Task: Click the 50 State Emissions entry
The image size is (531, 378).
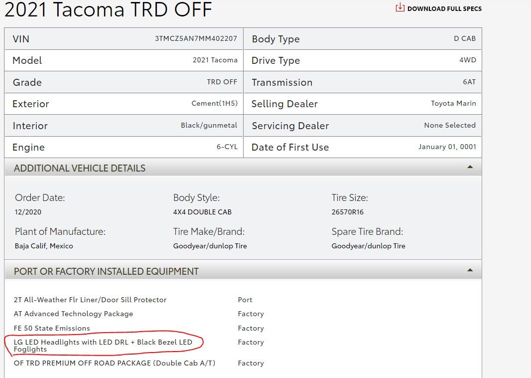Action: point(52,328)
